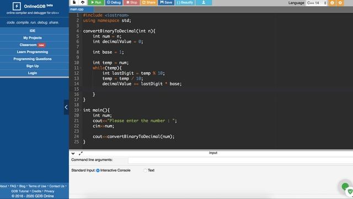Fold the code at line 4

(81, 31)
